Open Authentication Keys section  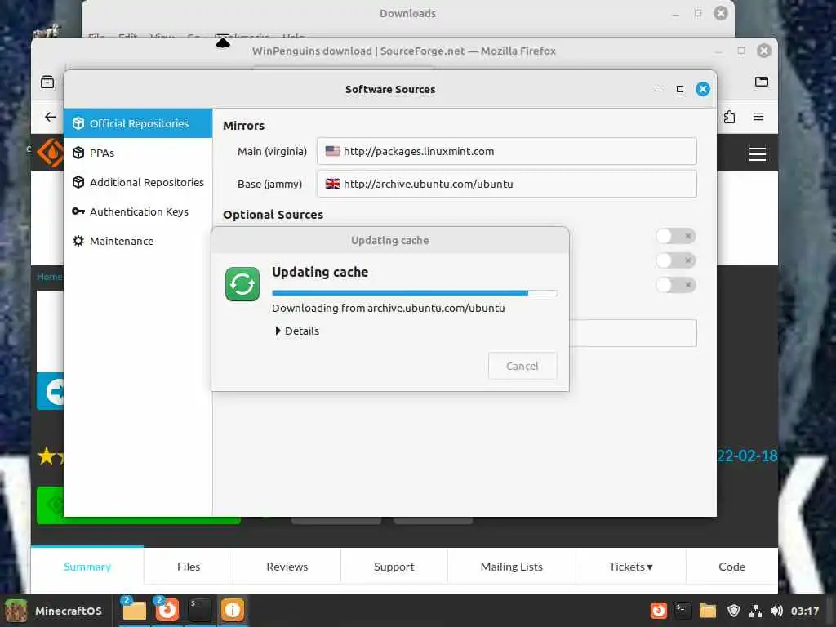(137, 211)
